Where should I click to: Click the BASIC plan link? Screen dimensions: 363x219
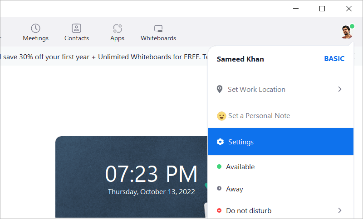click(334, 59)
